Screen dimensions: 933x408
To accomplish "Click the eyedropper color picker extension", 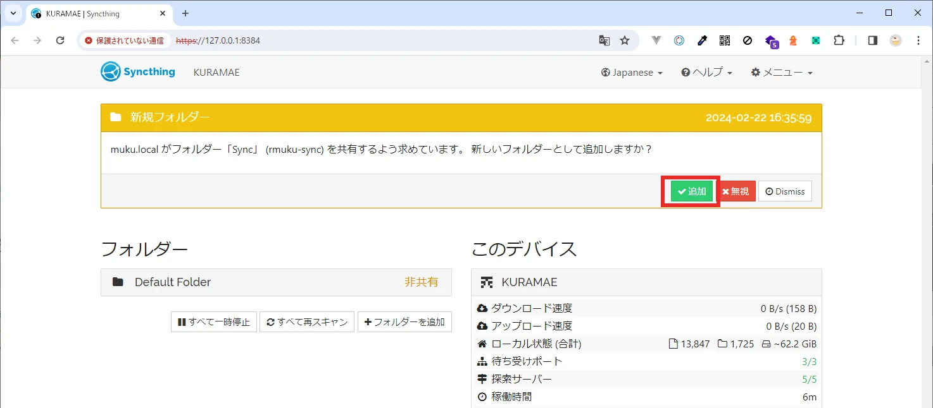I will 702,40.
